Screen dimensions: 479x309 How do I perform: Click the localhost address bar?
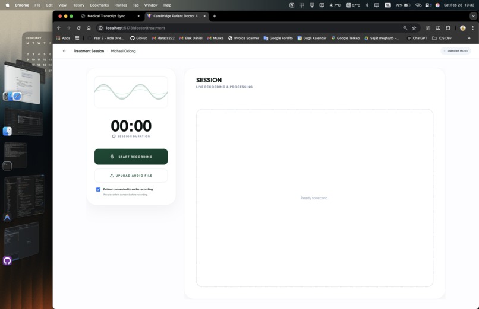pos(251,28)
